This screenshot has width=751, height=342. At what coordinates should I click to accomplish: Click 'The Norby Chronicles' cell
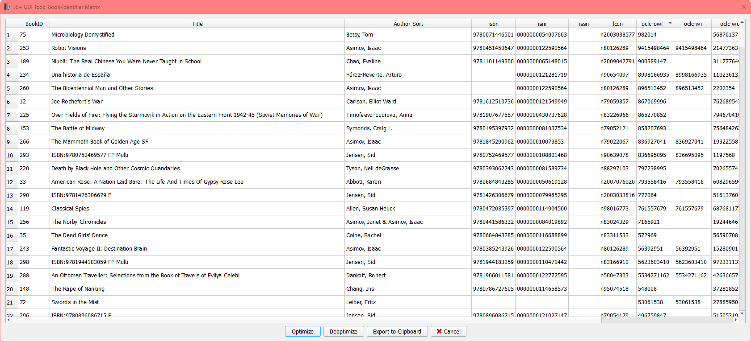[x=197, y=222]
